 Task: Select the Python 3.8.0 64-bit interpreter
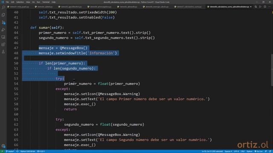click(28, 151)
